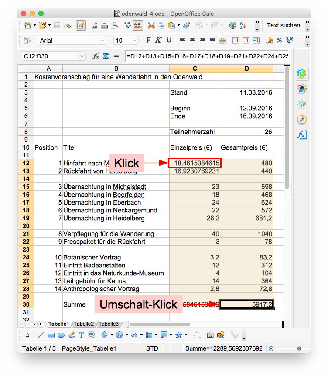Image resolution: width=328 pixels, height=379 pixels.
Task: Open the New document dropdown arrow
Action: pyautogui.click(x=34, y=25)
